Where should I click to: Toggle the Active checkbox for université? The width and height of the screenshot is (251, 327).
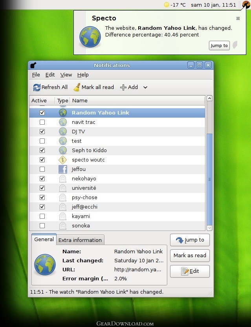coord(42,188)
